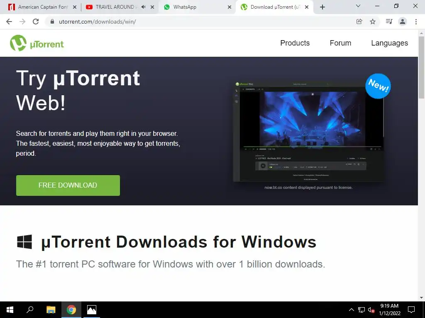Click the blue New! badge
This screenshot has width=425, height=318.
(x=378, y=86)
